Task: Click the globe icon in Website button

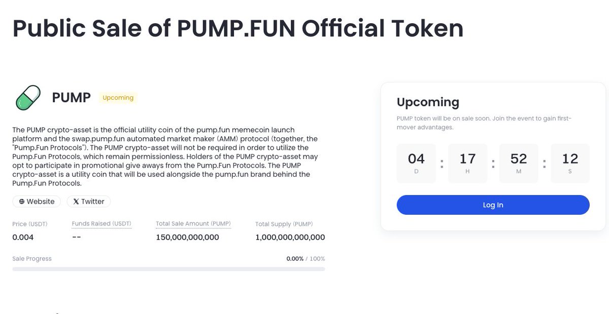Action: 22,202
